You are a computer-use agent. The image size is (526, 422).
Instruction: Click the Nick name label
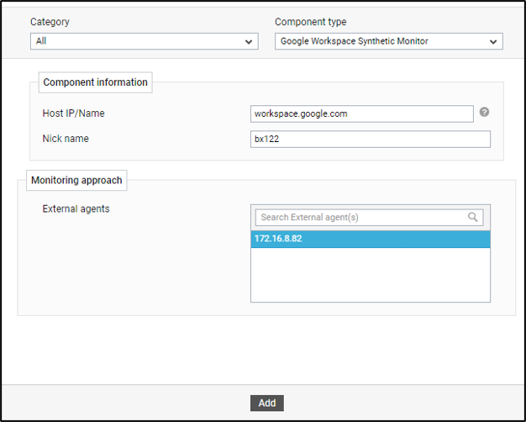pos(66,139)
